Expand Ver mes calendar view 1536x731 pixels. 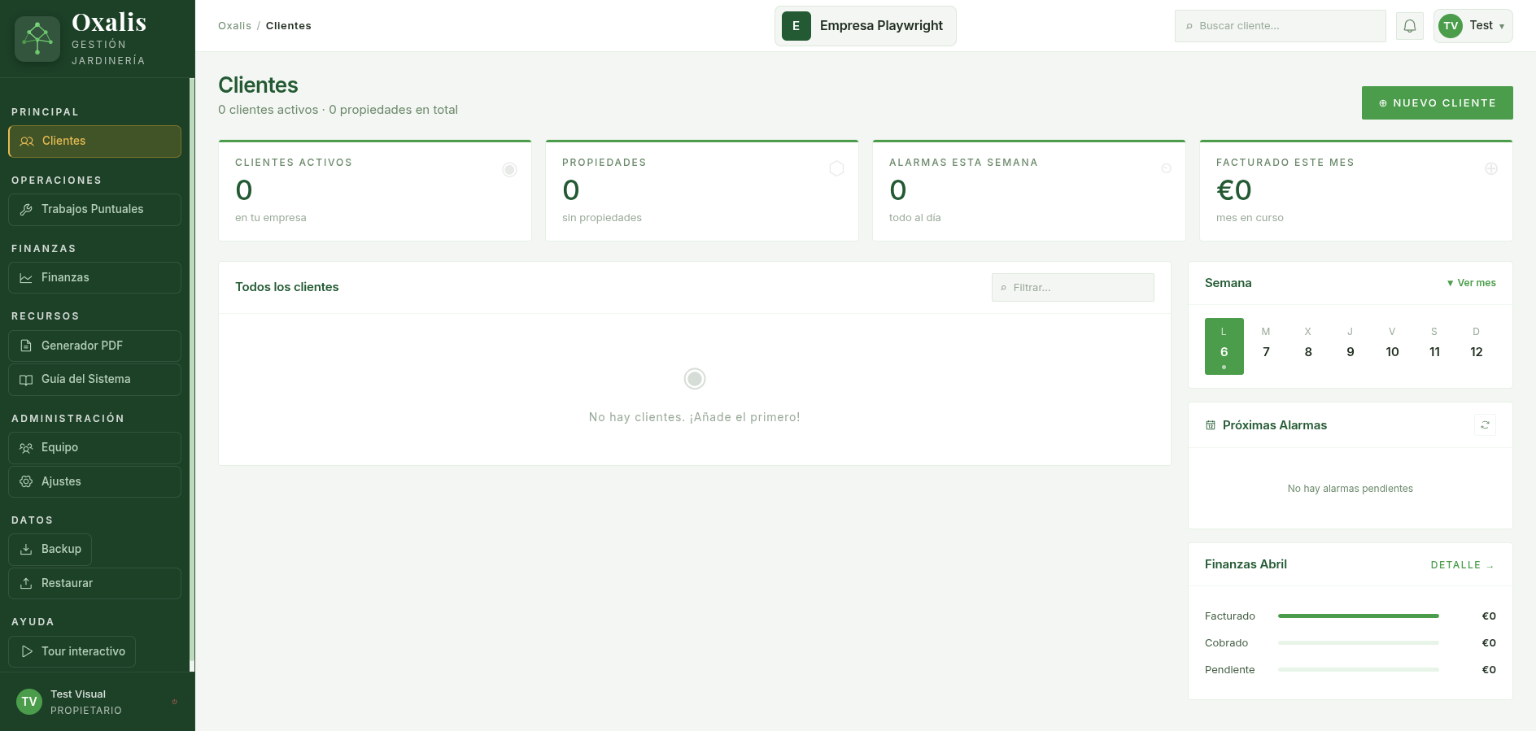[1471, 283]
